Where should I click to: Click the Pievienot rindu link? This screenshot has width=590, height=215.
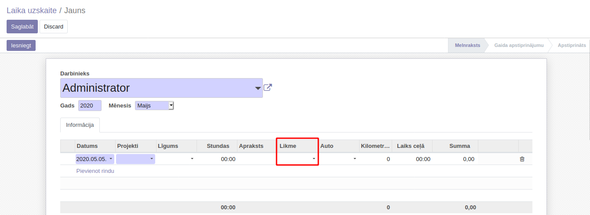pos(95,171)
